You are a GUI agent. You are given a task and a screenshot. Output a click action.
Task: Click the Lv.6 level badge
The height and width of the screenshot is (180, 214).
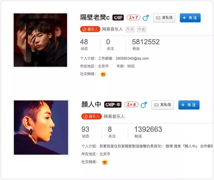131,105
